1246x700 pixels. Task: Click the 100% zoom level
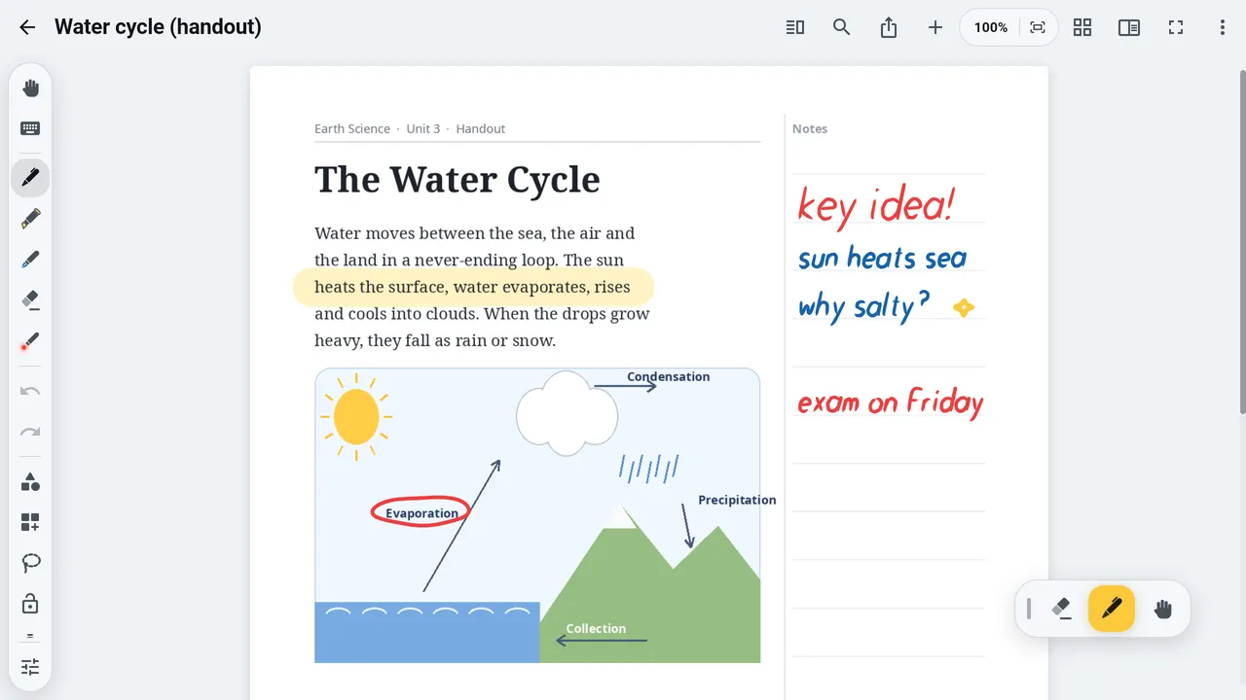[x=991, y=27]
